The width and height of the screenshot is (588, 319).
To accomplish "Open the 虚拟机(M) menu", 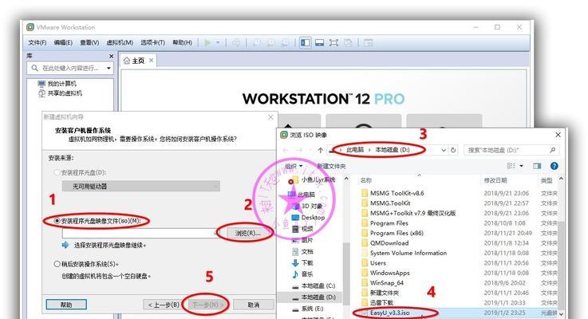I will [120, 43].
